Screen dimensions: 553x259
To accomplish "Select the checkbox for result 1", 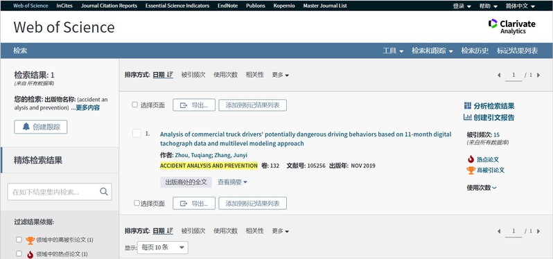I will tap(137, 133).
